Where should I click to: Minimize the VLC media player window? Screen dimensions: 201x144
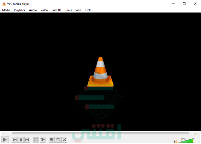173,4
